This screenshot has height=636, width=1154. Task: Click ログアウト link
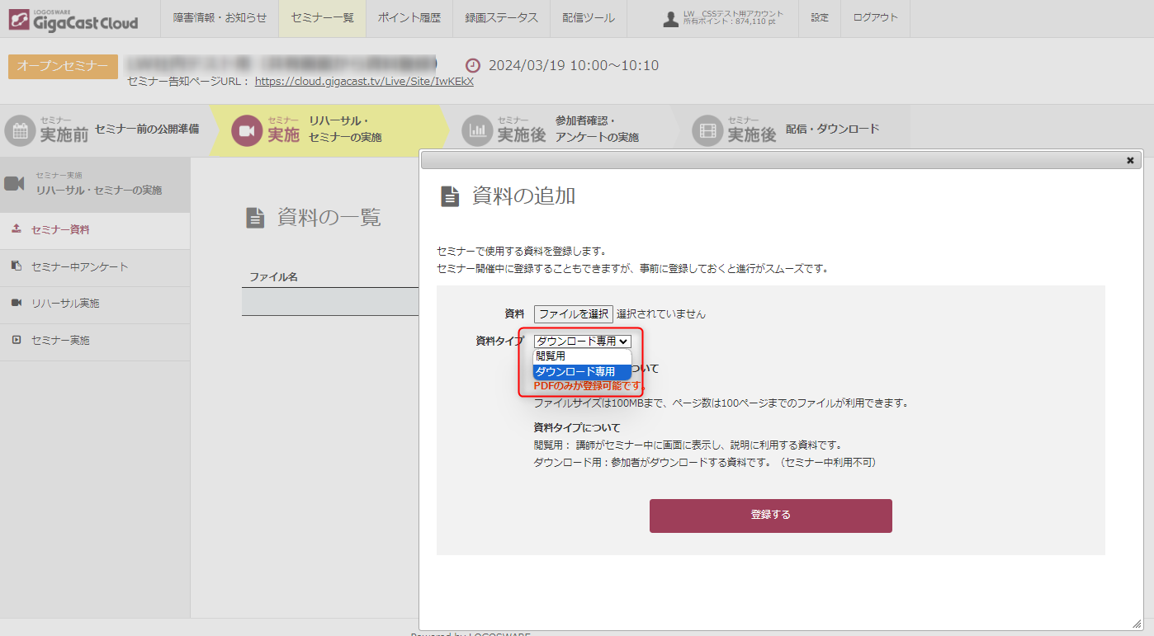(x=875, y=18)
